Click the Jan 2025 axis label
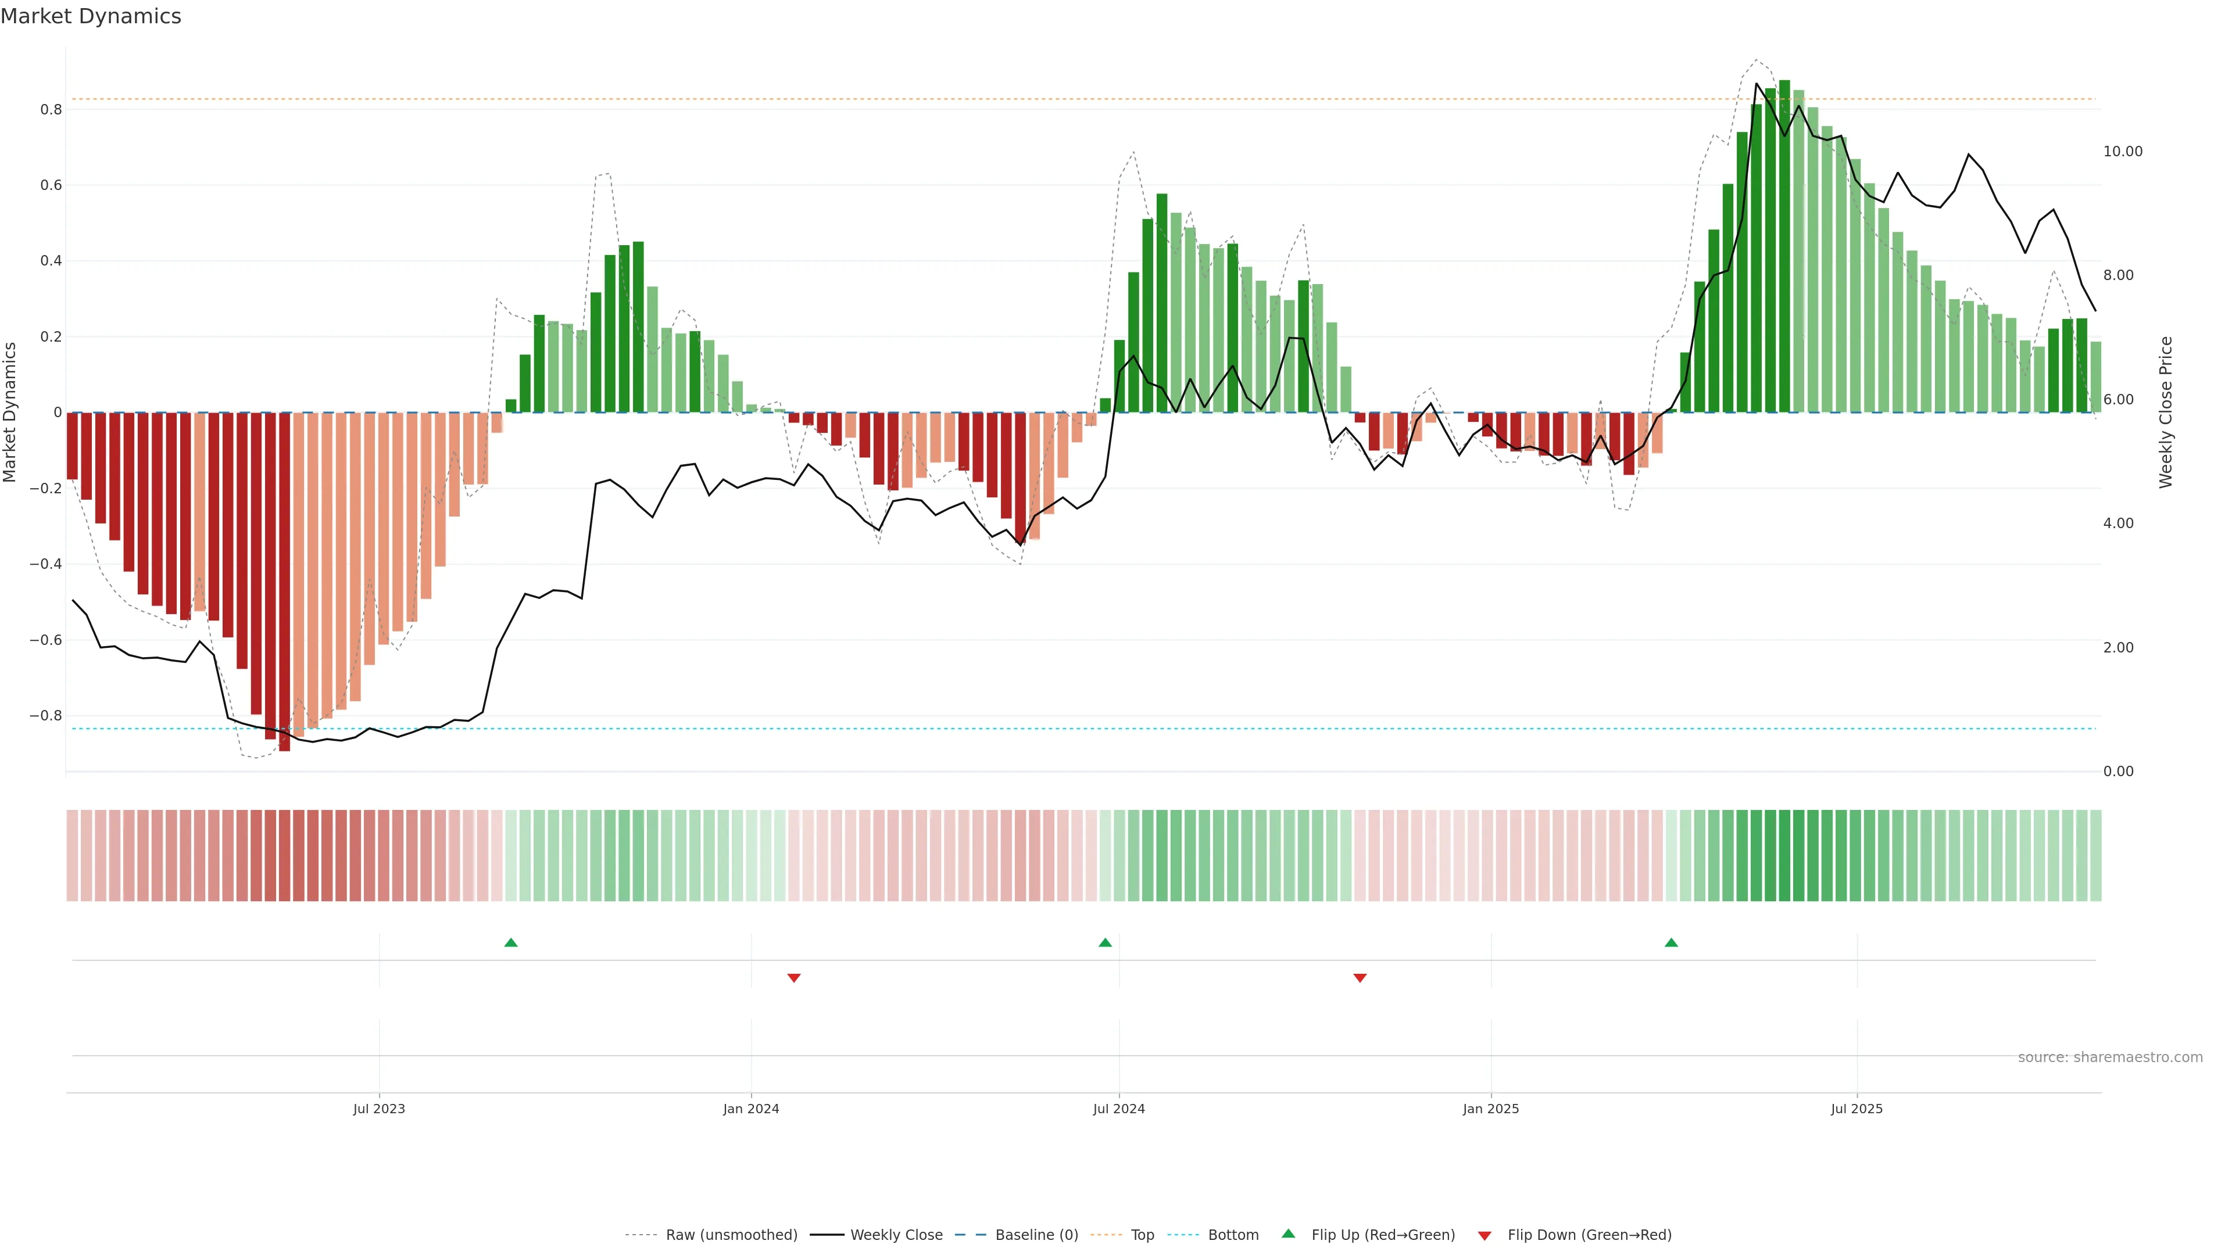The width and height of the screenshot is (2232, 1255). pyautogui.click(x=1490, y=1109)
